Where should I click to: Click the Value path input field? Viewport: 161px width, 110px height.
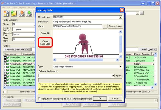[78, 26]
